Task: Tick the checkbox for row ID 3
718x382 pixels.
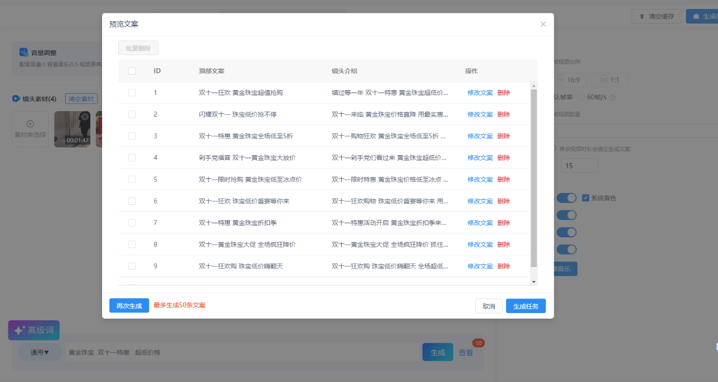Action: pos(132,136)
